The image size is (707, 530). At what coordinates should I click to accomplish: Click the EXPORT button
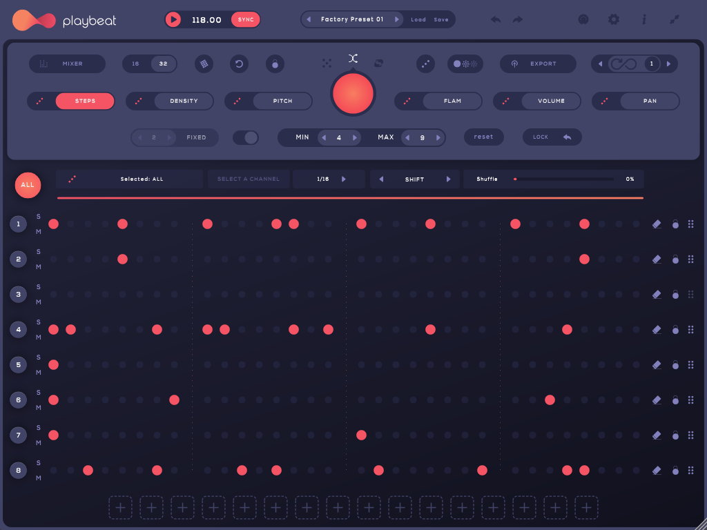coord(538,64)
